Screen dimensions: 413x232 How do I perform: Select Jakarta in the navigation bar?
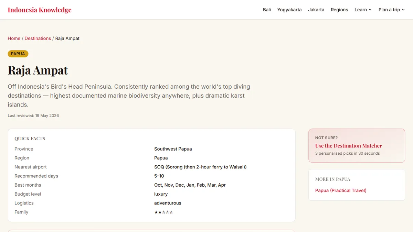point(316,10)
